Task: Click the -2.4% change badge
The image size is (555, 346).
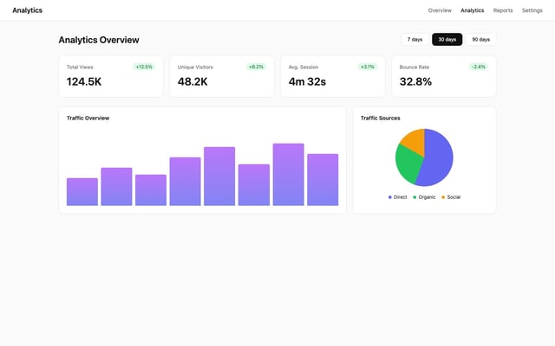Action: [x=479, y=67]
